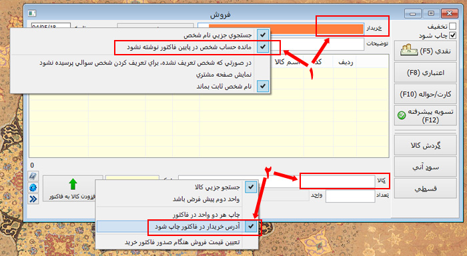The width and height of the screenshot is (467, 256).
Task: Click the window icon in the title bar
Action: click(32, 13)
